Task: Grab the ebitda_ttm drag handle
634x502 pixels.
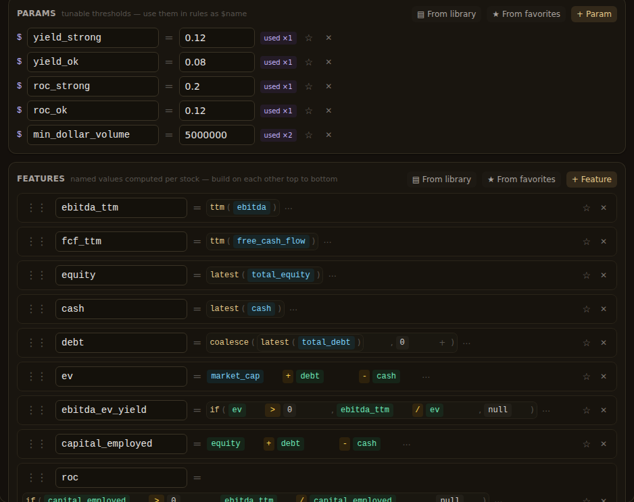Action: tap(36, 208)
